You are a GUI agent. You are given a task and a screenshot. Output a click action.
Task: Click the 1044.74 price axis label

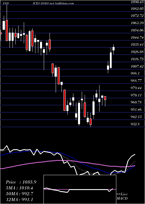pos(137,38)
